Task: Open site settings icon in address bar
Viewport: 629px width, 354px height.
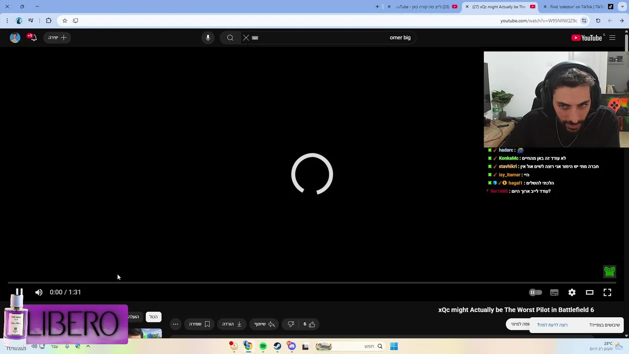Action: click(x=584, y=21)
